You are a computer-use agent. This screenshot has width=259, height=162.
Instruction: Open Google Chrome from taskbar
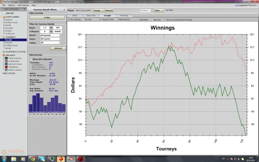pos(33,159)
